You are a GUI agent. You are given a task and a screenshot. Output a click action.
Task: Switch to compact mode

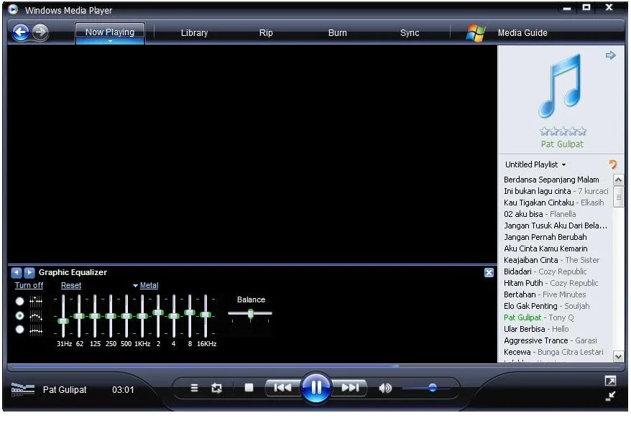(x=610, y=396)
